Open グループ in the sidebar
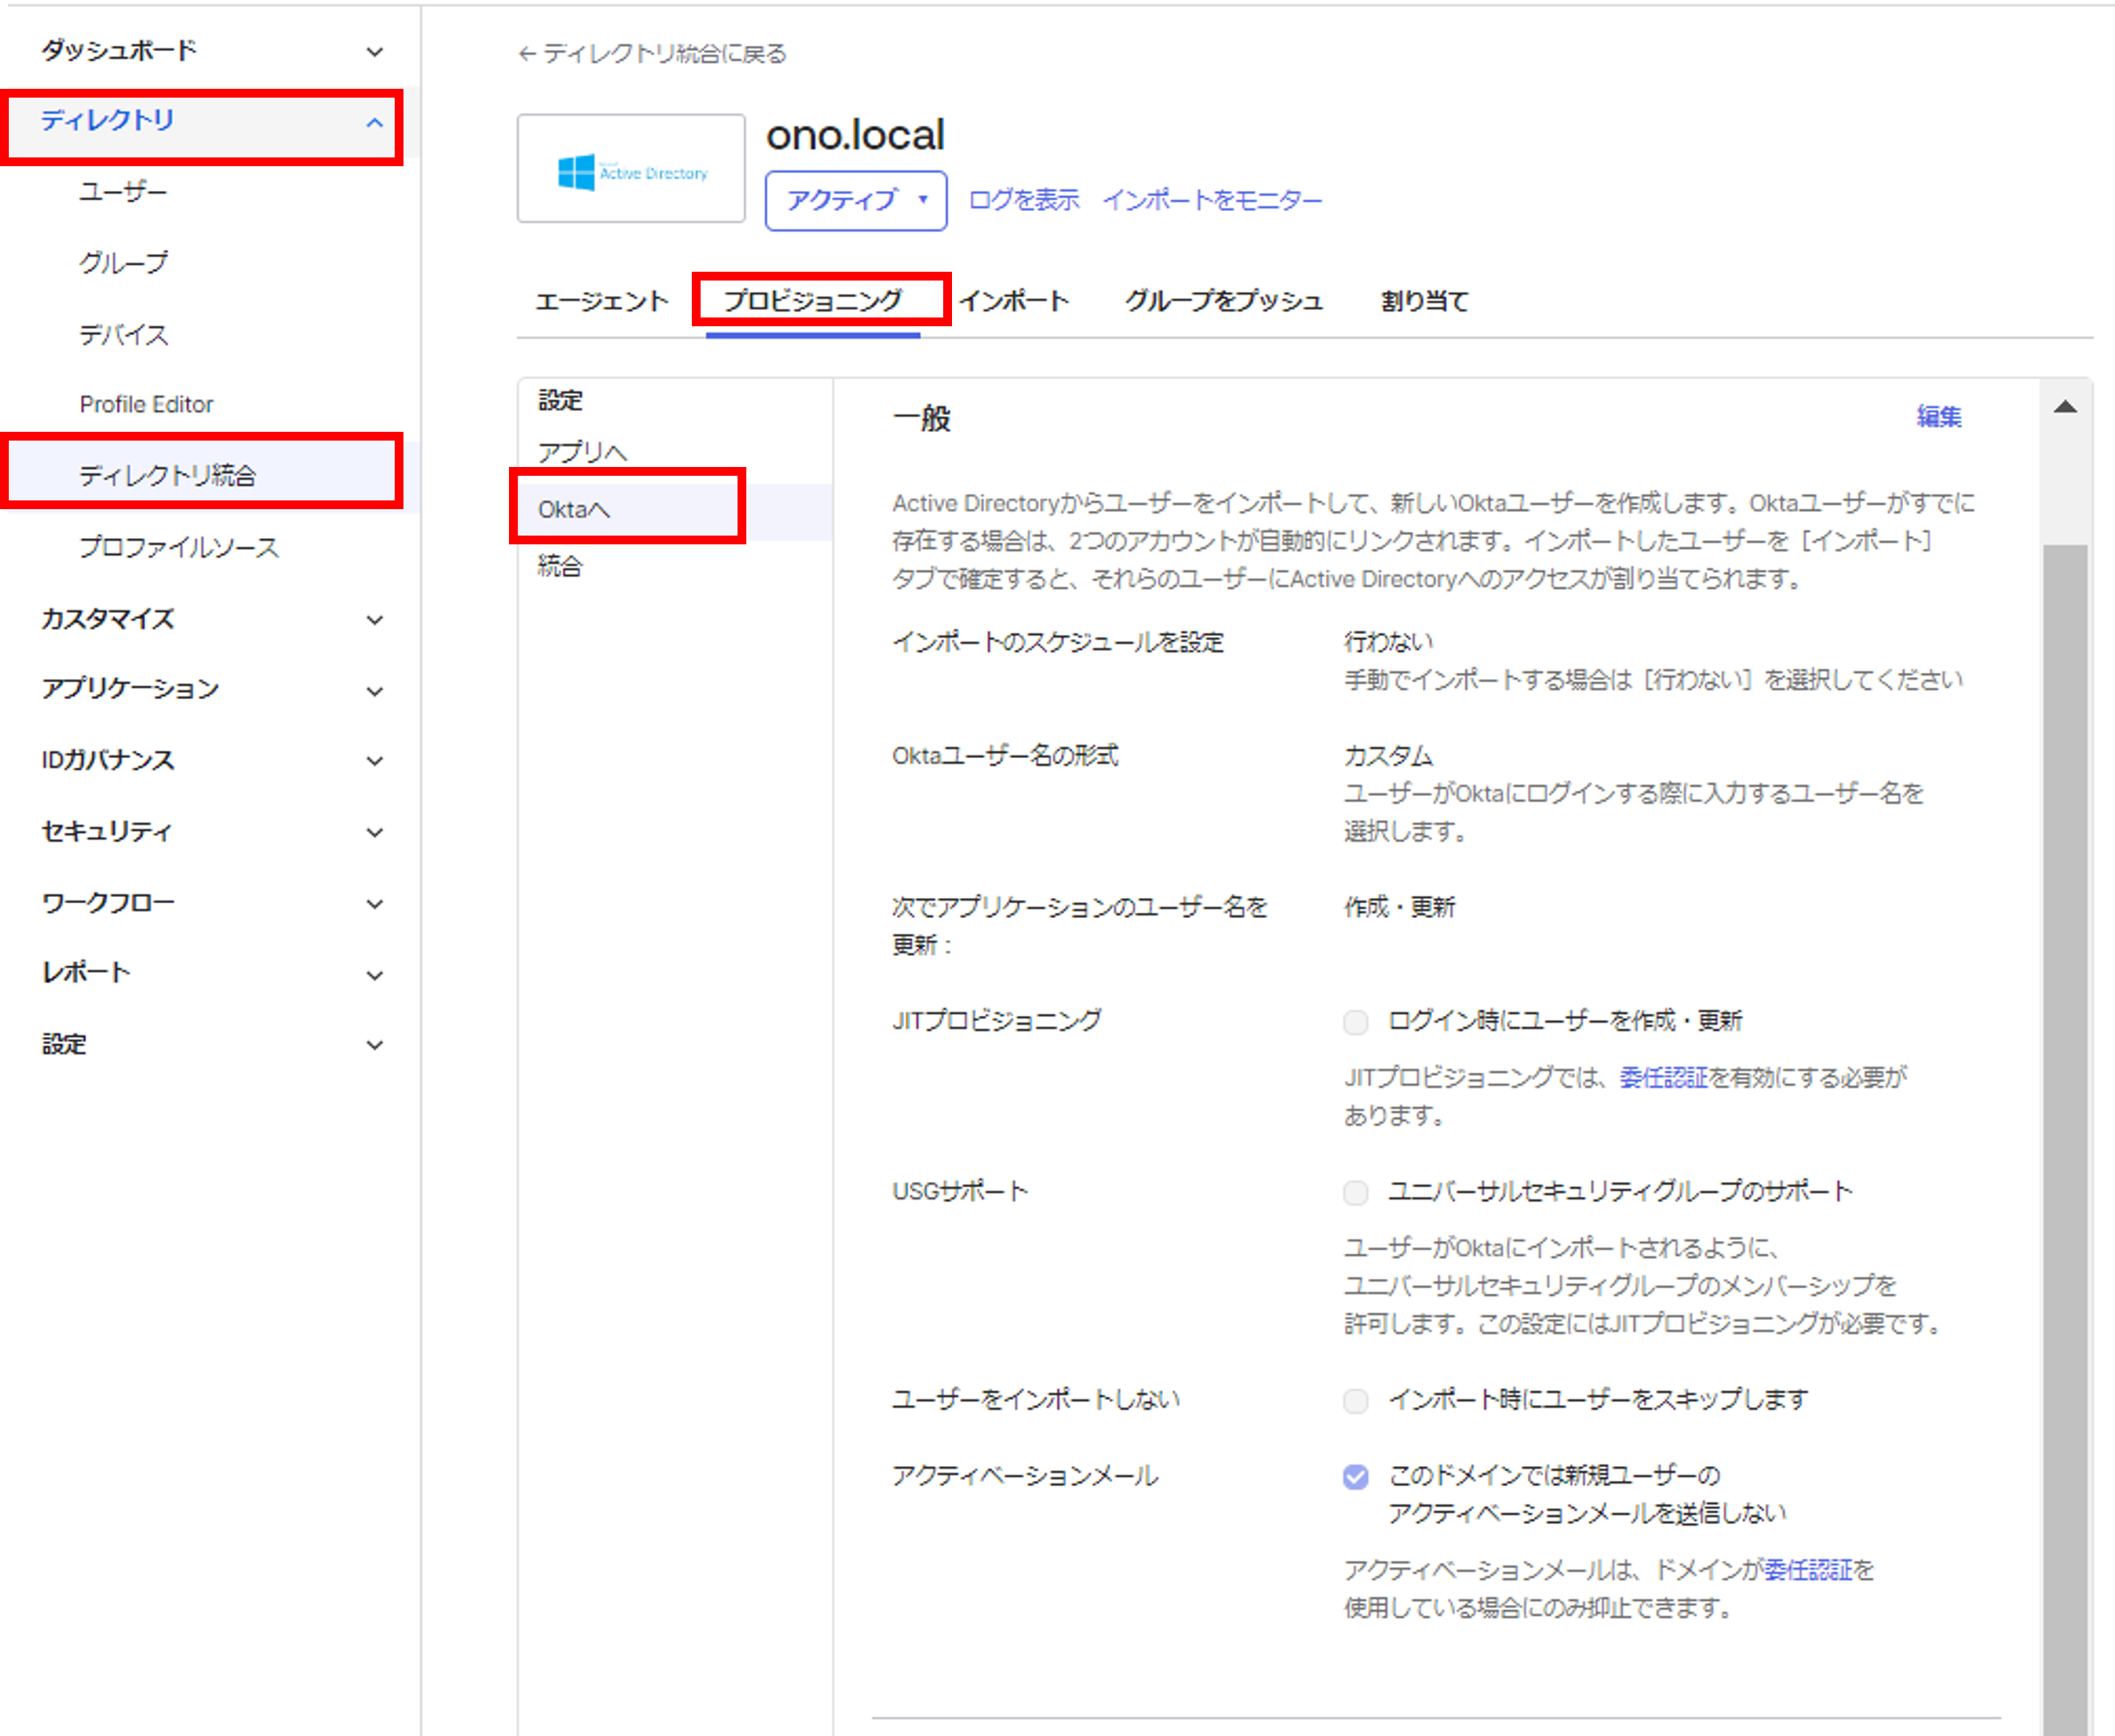 pos(123,262)
